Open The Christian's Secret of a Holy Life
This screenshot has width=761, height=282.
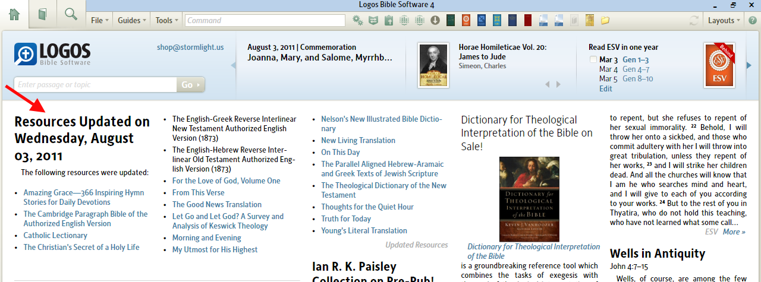coord(81,247)
